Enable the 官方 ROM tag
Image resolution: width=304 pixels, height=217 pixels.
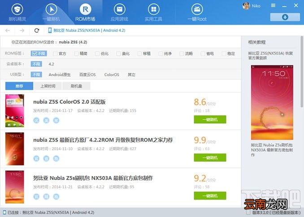click(x=55, y=53)
